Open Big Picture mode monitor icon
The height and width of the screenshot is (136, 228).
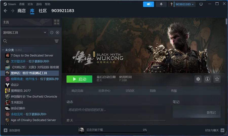201,4
